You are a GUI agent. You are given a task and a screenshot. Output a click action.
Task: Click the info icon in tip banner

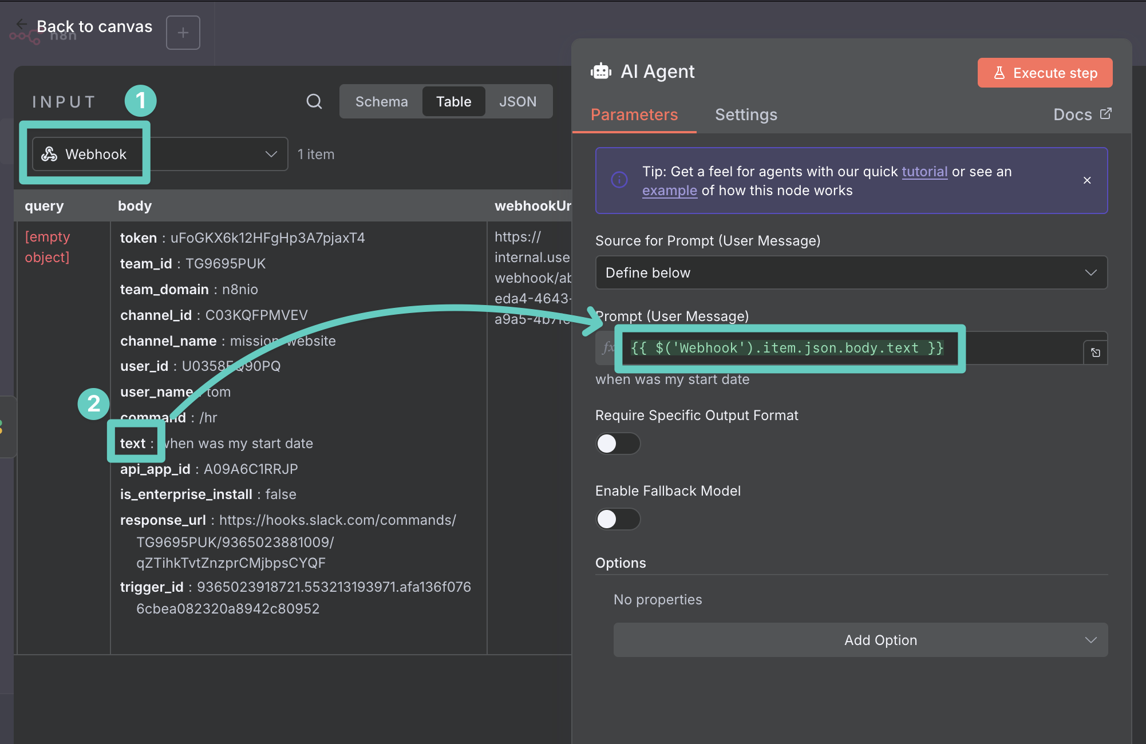coord(619,180)
